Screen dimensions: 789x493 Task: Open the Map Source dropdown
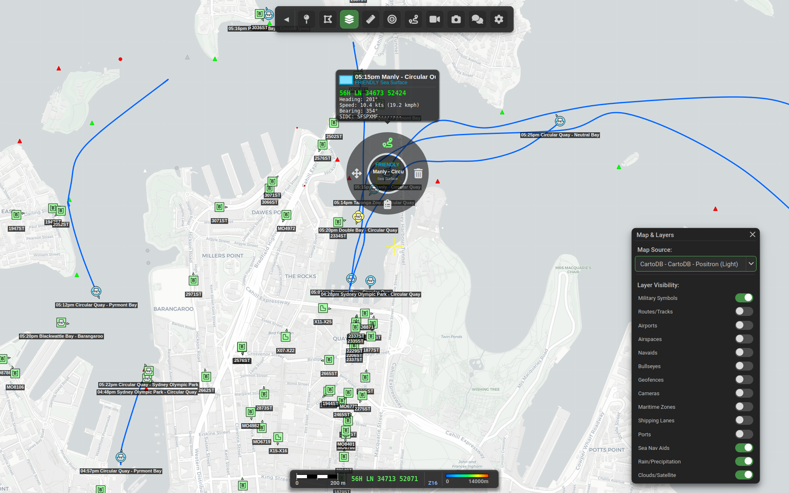coord(695,264)
